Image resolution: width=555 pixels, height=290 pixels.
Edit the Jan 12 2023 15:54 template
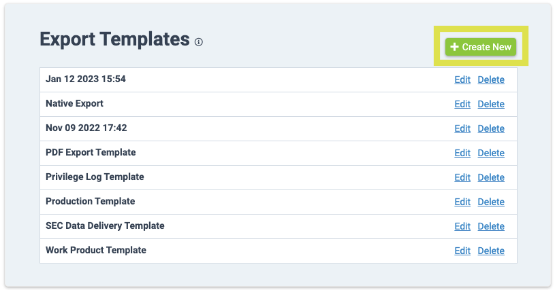(462, 79)
